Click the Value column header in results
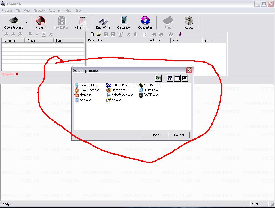 [x=39, y=41]
